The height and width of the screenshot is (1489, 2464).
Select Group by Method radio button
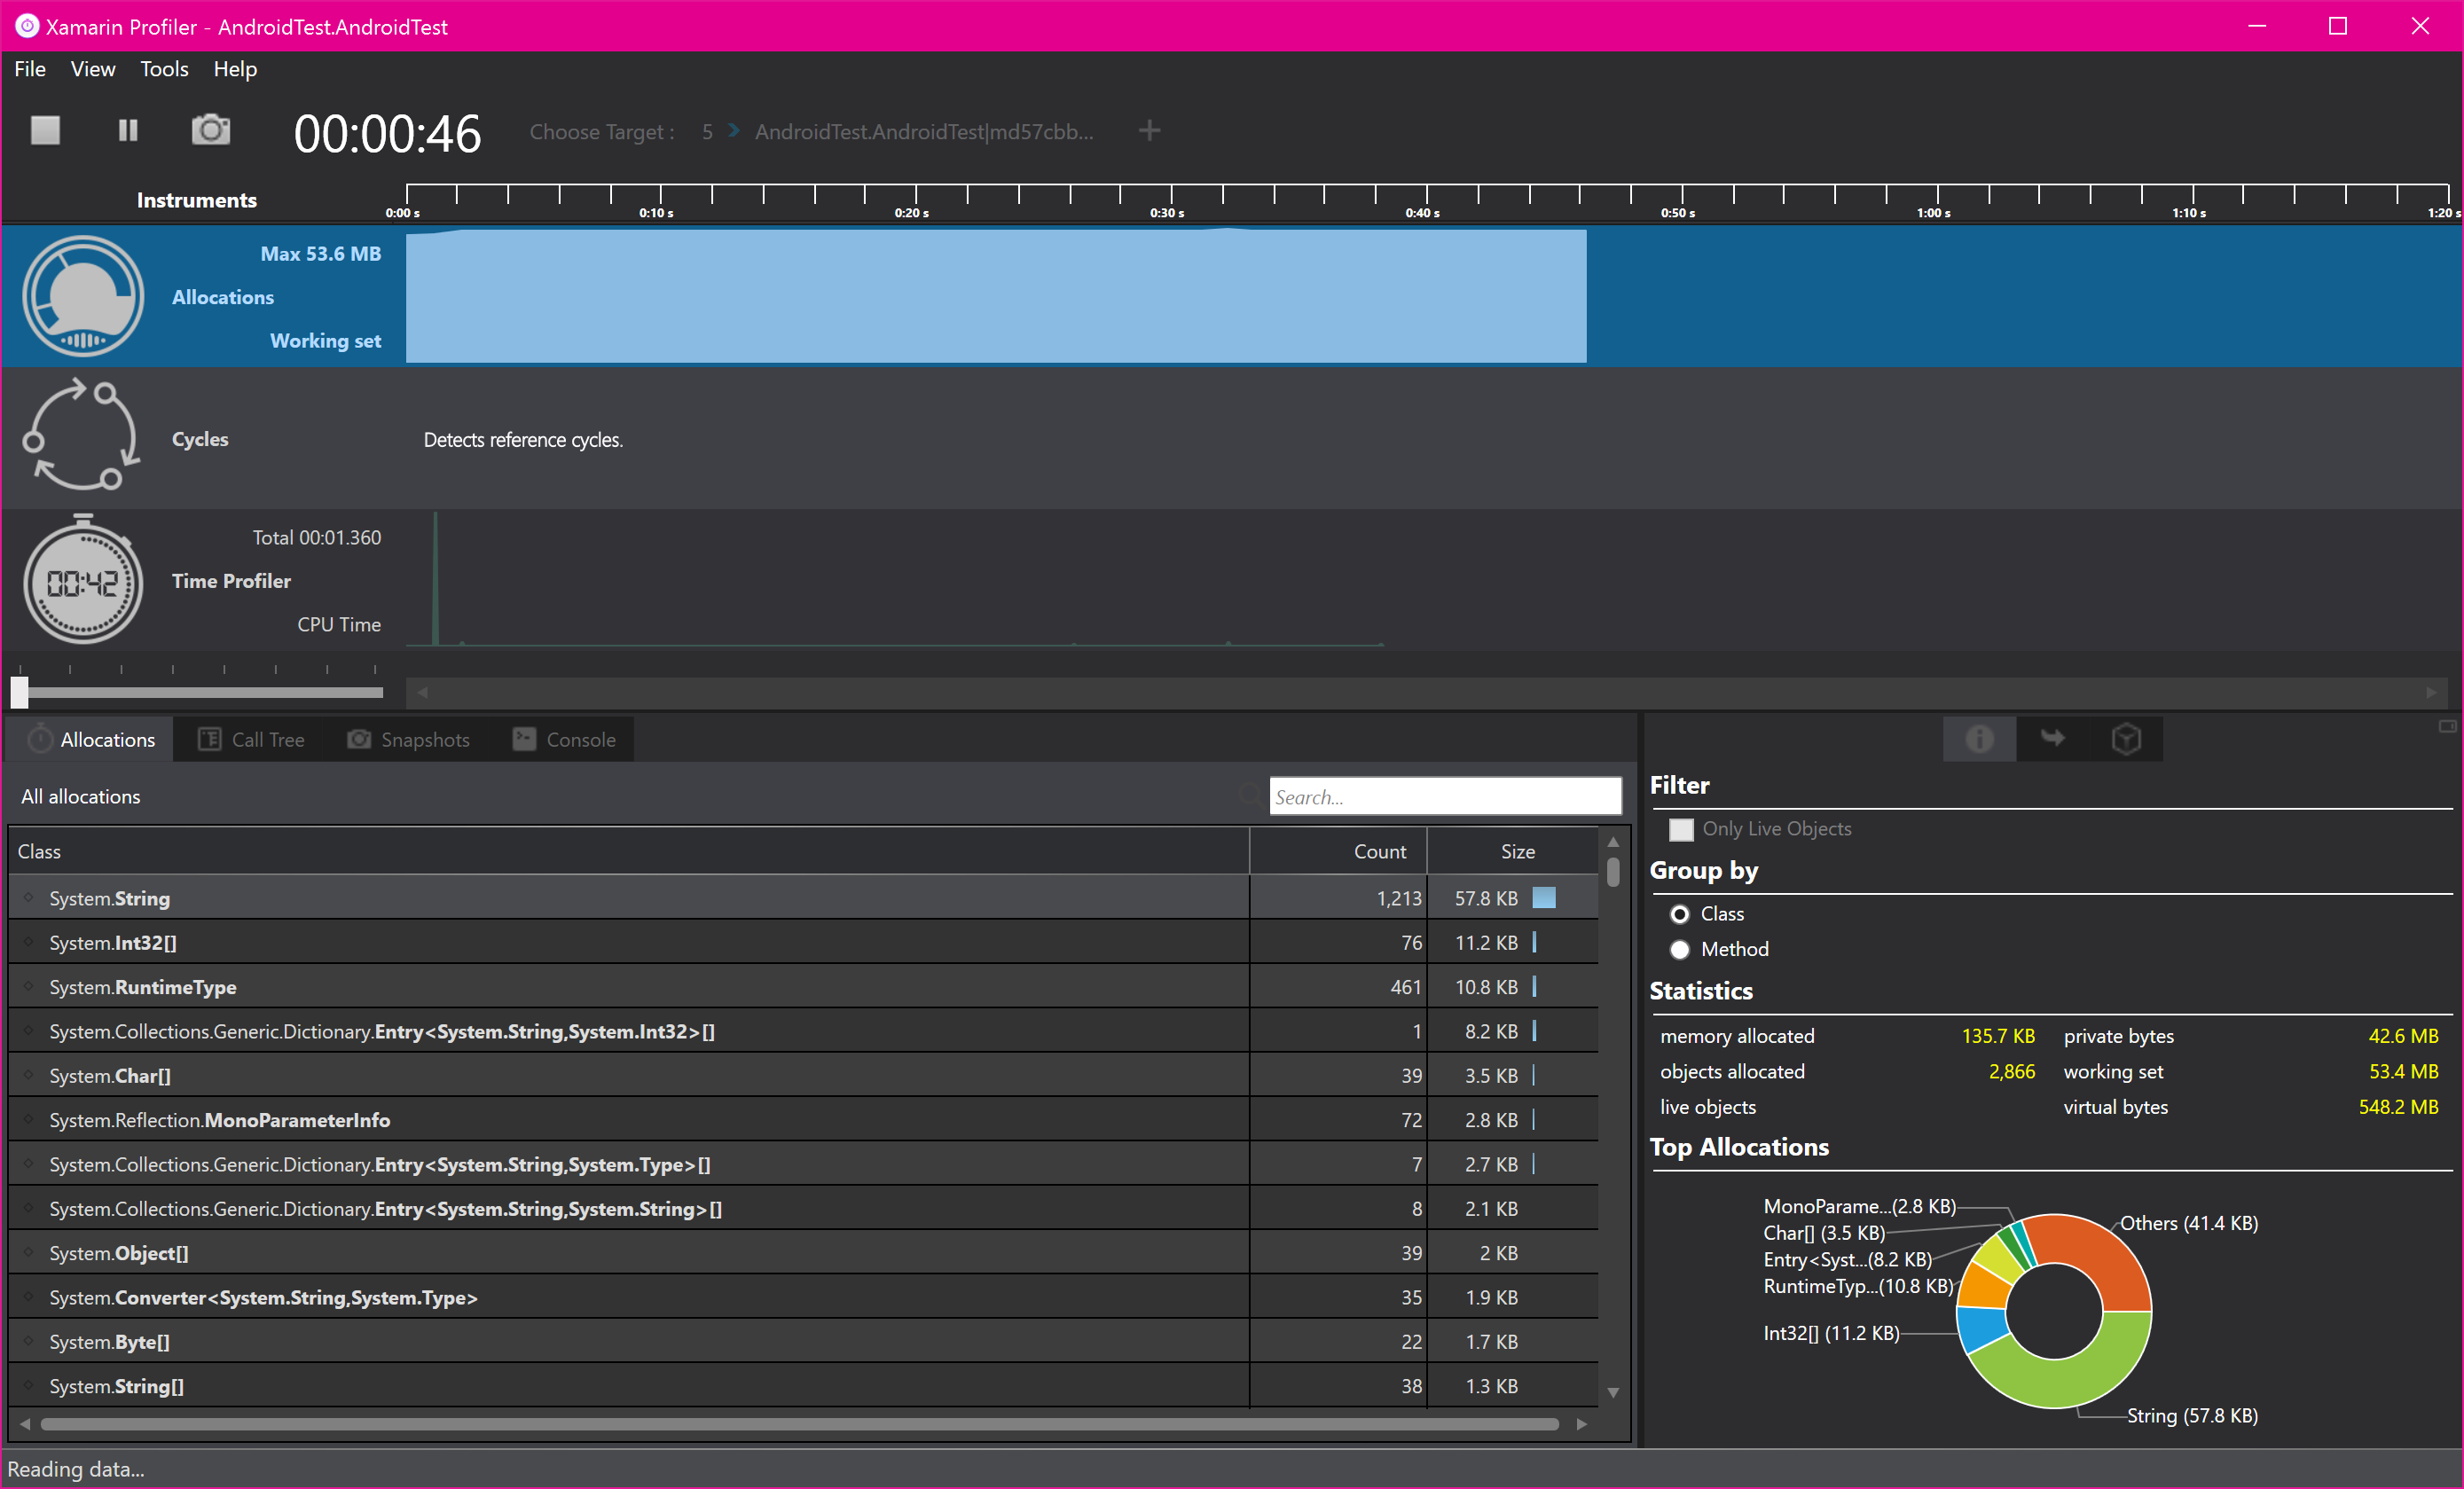pyautogui.click(x=1680, y=949)
